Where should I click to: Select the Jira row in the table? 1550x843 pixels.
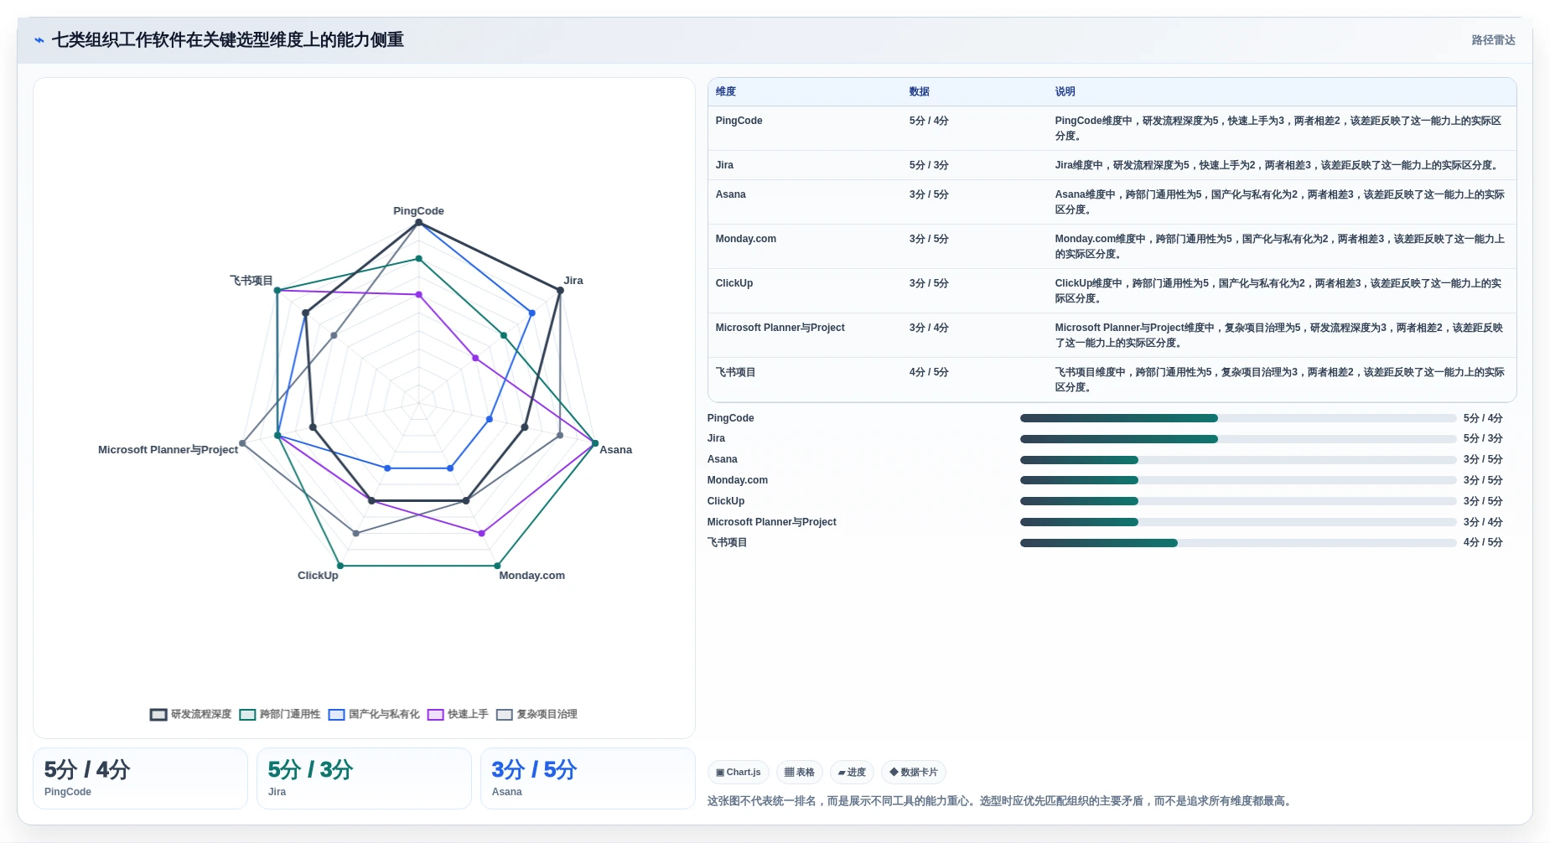click(x=1112, y=165)
